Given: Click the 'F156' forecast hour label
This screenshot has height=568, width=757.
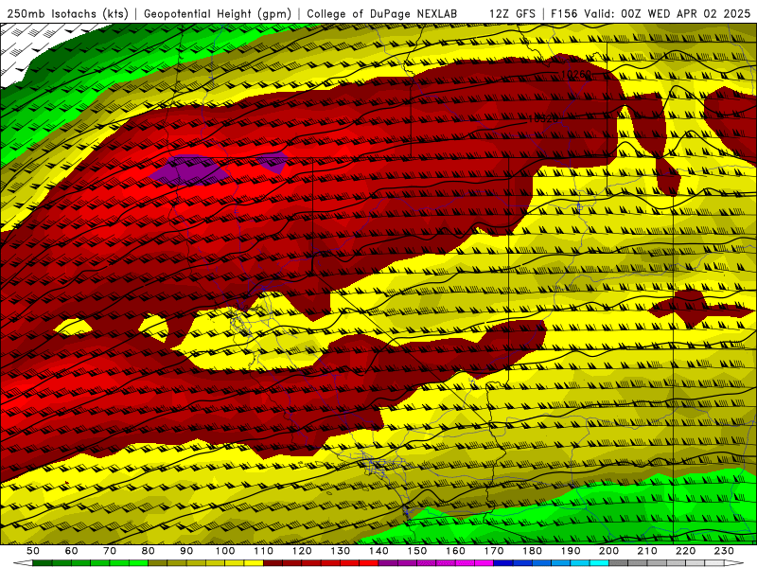Looking at the screenshot, I should click(x=564, y=14).
